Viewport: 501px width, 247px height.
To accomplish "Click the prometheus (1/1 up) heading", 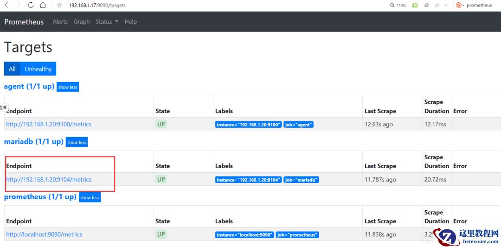I will click(x=40, y=197).
